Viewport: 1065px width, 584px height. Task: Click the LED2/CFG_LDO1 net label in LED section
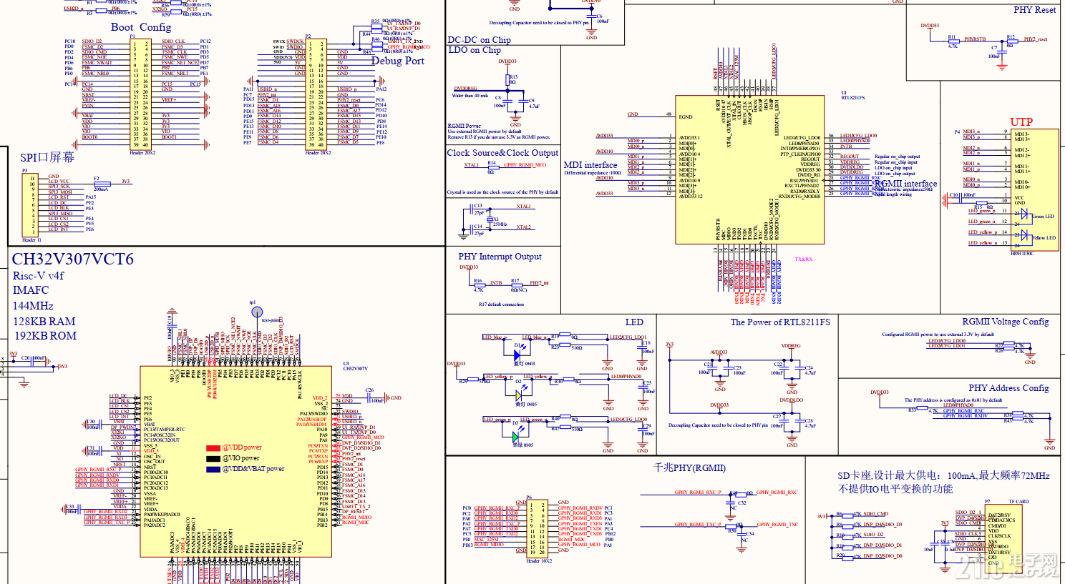point(628,337)
